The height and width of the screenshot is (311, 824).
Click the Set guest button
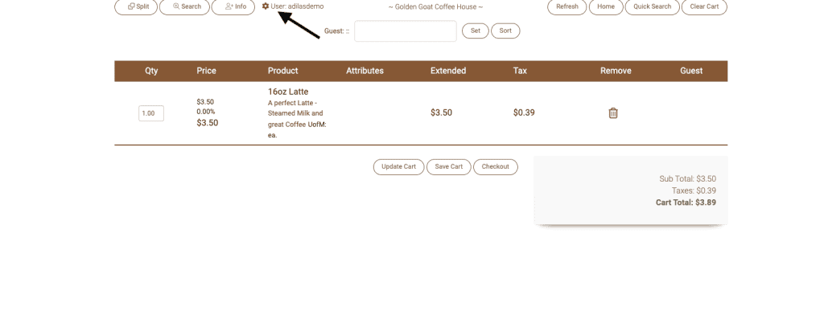point(475,31)
